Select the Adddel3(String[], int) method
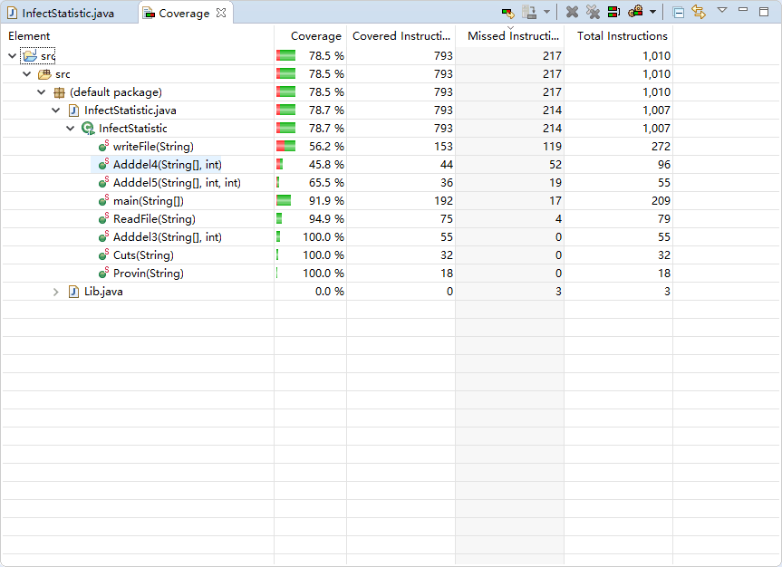Viewport: 782px width, 567px height. click(167, 237)
